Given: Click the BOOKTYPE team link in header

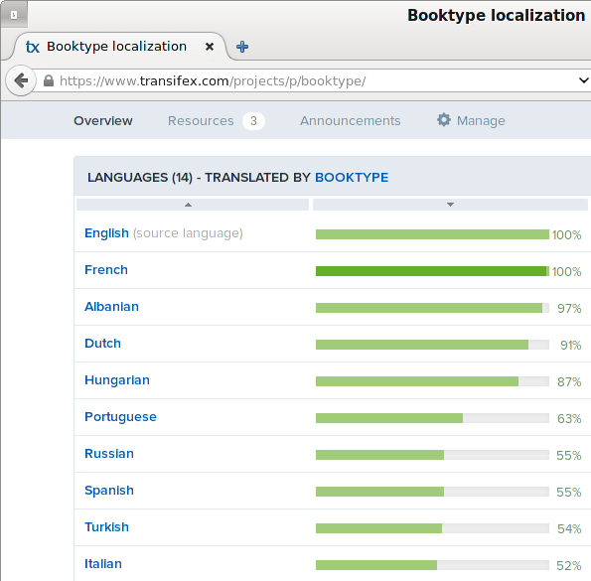Looking at the screenshot, I should pos(352,177).
